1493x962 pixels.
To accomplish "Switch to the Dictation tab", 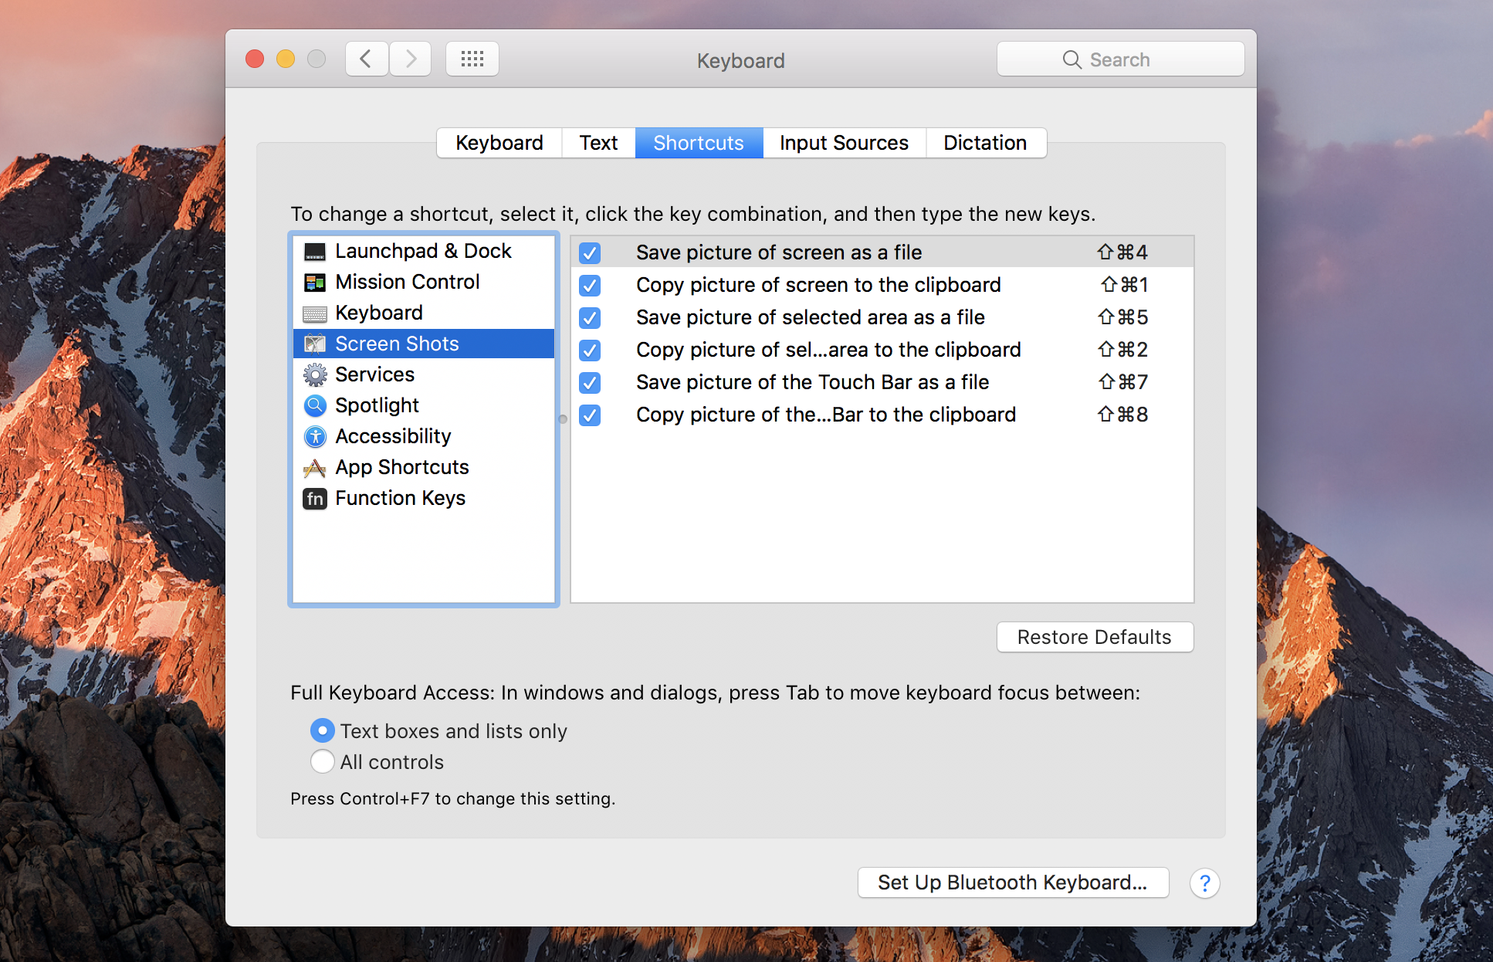I will pos(983,141).
